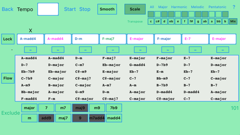This screenshot has height=135, width=240.
Task: Transpose to key f
Action: pos(185,21)
